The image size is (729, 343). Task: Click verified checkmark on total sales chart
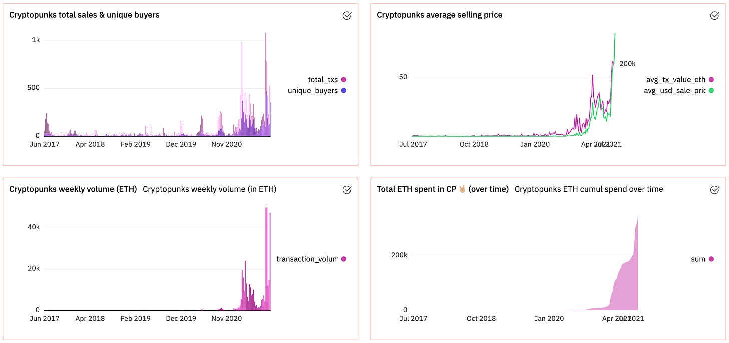pos(347,16)
